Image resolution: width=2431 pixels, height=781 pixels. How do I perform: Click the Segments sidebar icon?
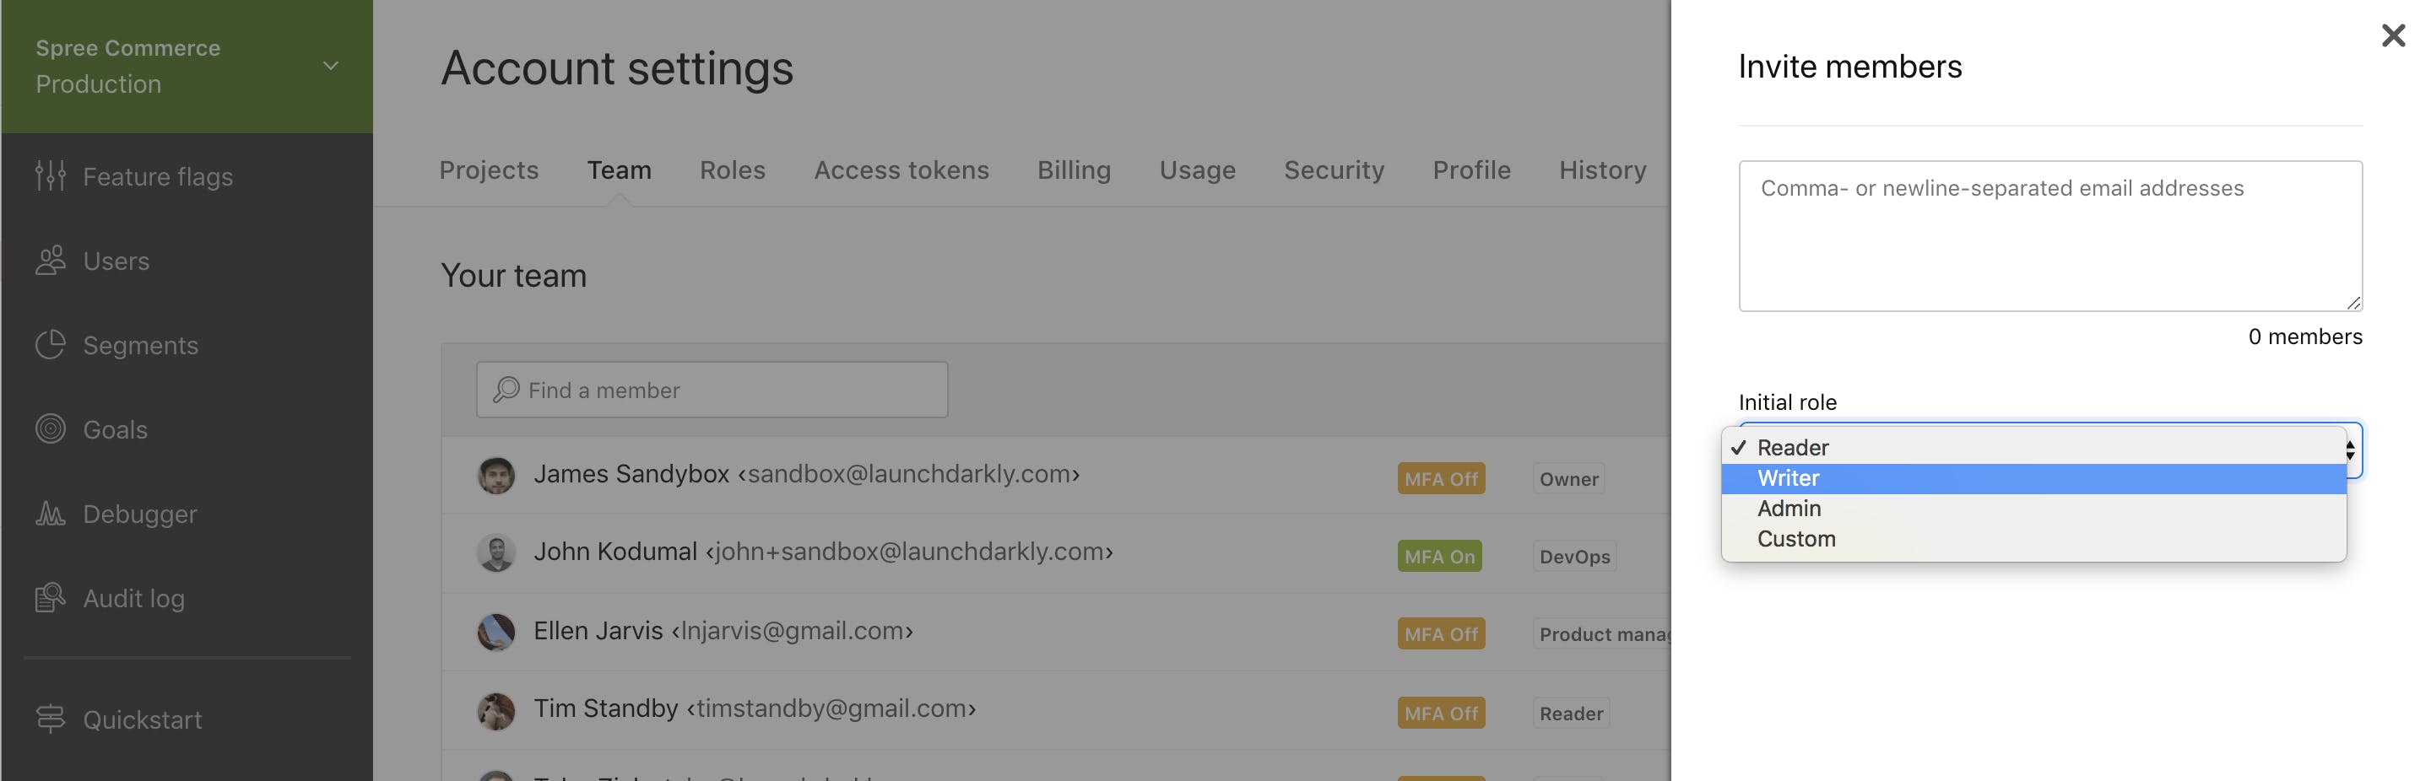(50, 345)
